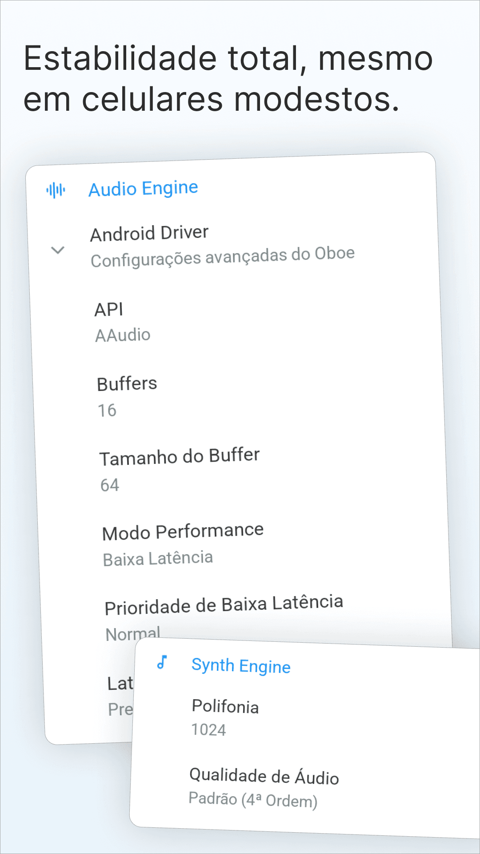
Task: Open the Tamanho do Buffer setting
Action: (180, 457)
